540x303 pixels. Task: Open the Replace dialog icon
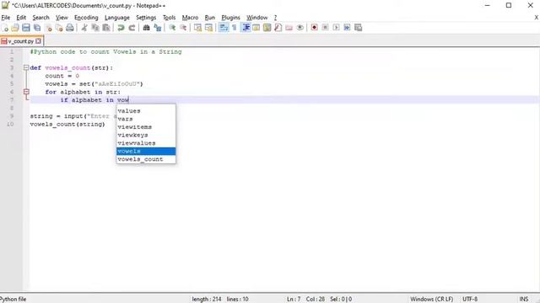tap(158, 28)
